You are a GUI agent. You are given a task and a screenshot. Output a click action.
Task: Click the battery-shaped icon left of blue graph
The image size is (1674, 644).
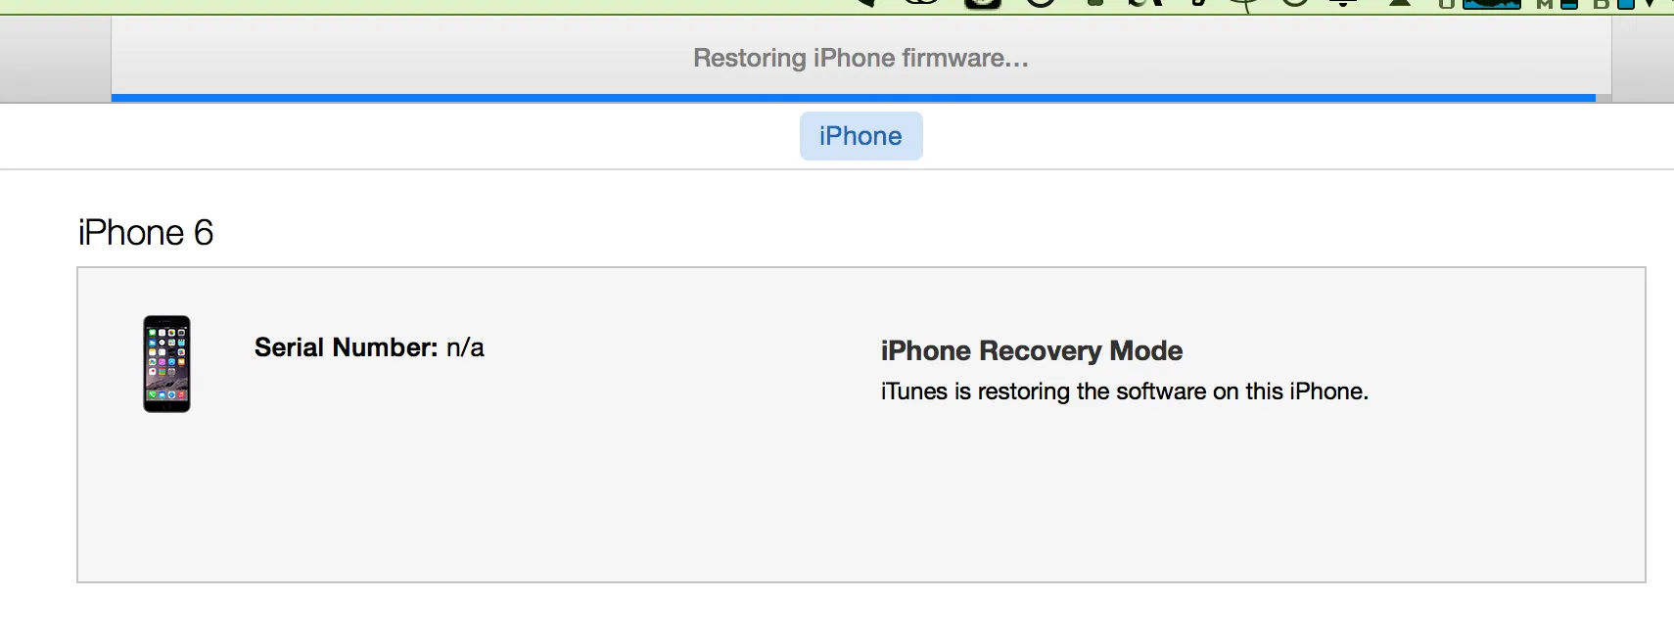coord(1446,4)
